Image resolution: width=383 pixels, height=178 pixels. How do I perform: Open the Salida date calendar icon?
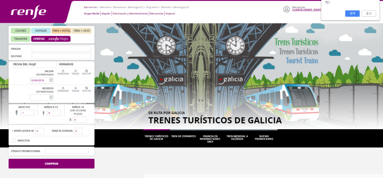51,80
